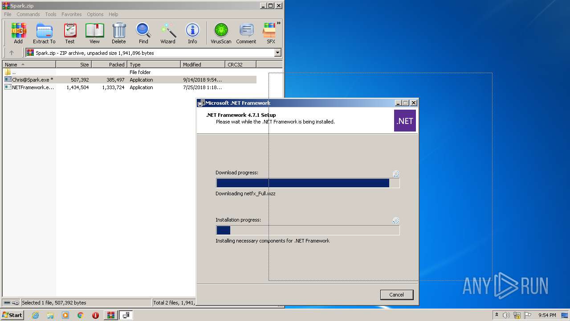Open the Options menu
Screen dimensions: 570x321
pos(95,14)
